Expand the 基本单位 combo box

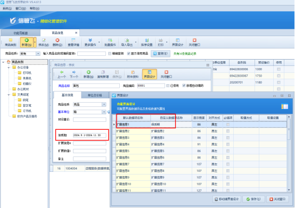pyautogui.click(x=104, y=112)
